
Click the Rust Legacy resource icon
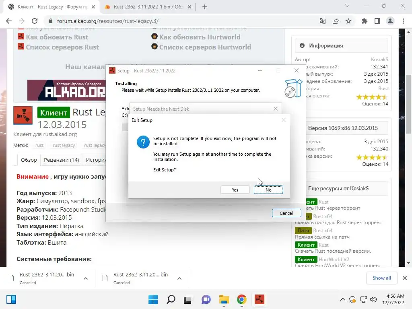tap(23, 115)
